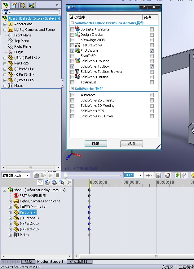Expand Part1<2> in the motion study tree
The image size is (194, 269).
(10, 213)
